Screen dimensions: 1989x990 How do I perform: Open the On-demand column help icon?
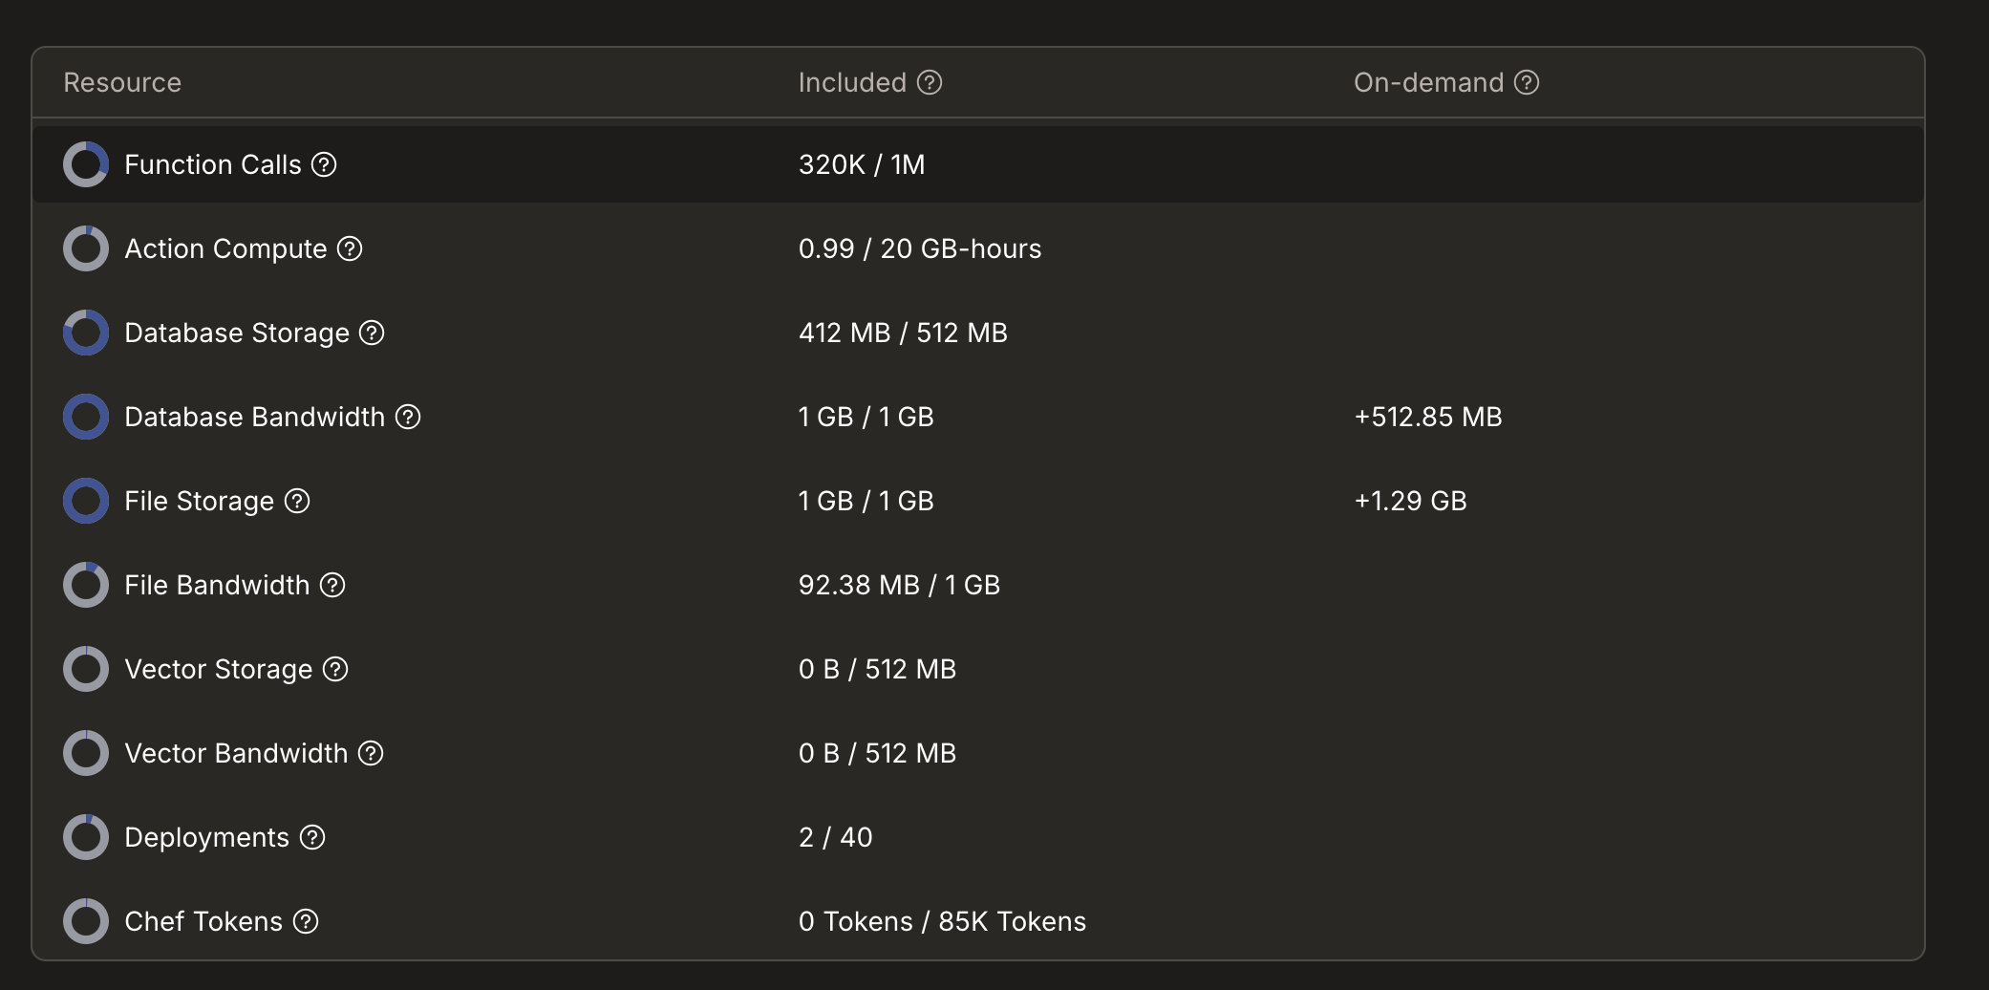1526,83
